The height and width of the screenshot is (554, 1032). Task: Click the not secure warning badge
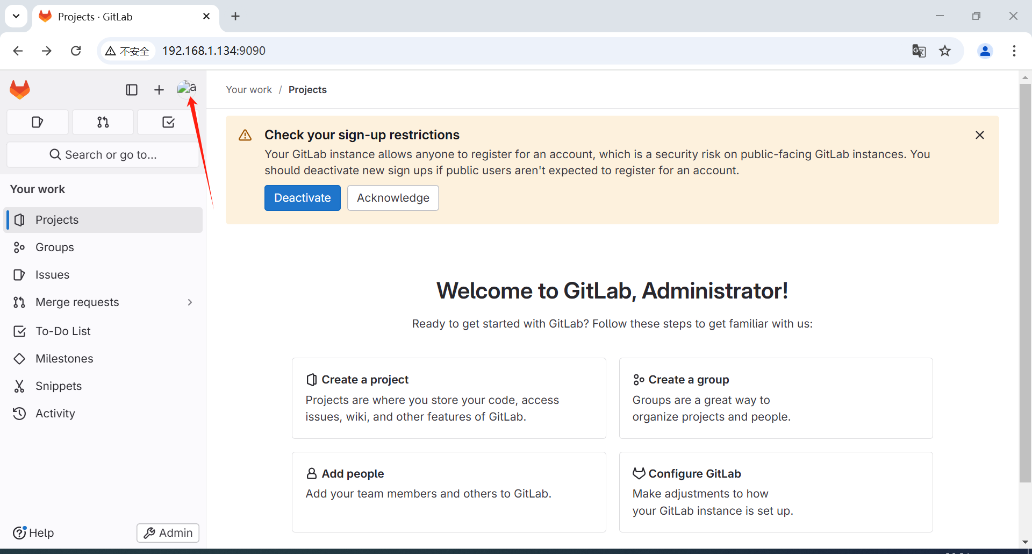[127, 51]
